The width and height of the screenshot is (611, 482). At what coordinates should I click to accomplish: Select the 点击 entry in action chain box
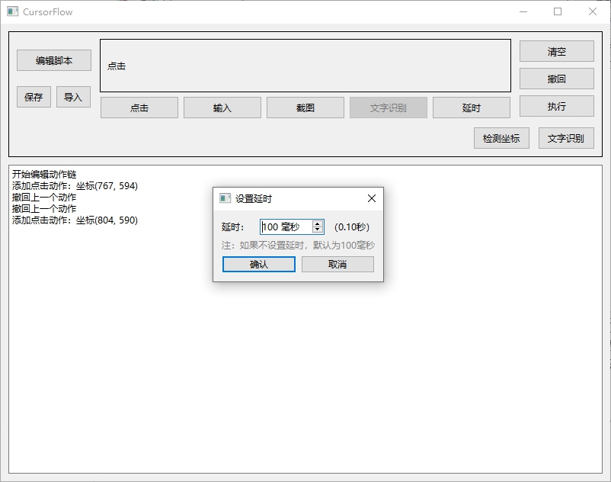click(117, 66)
